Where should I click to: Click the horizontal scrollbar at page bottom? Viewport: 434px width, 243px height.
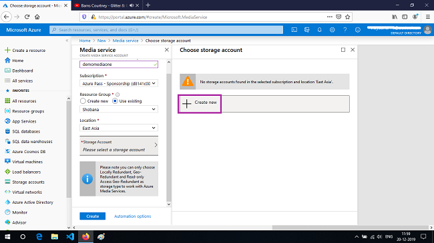(x=351, y=228)
